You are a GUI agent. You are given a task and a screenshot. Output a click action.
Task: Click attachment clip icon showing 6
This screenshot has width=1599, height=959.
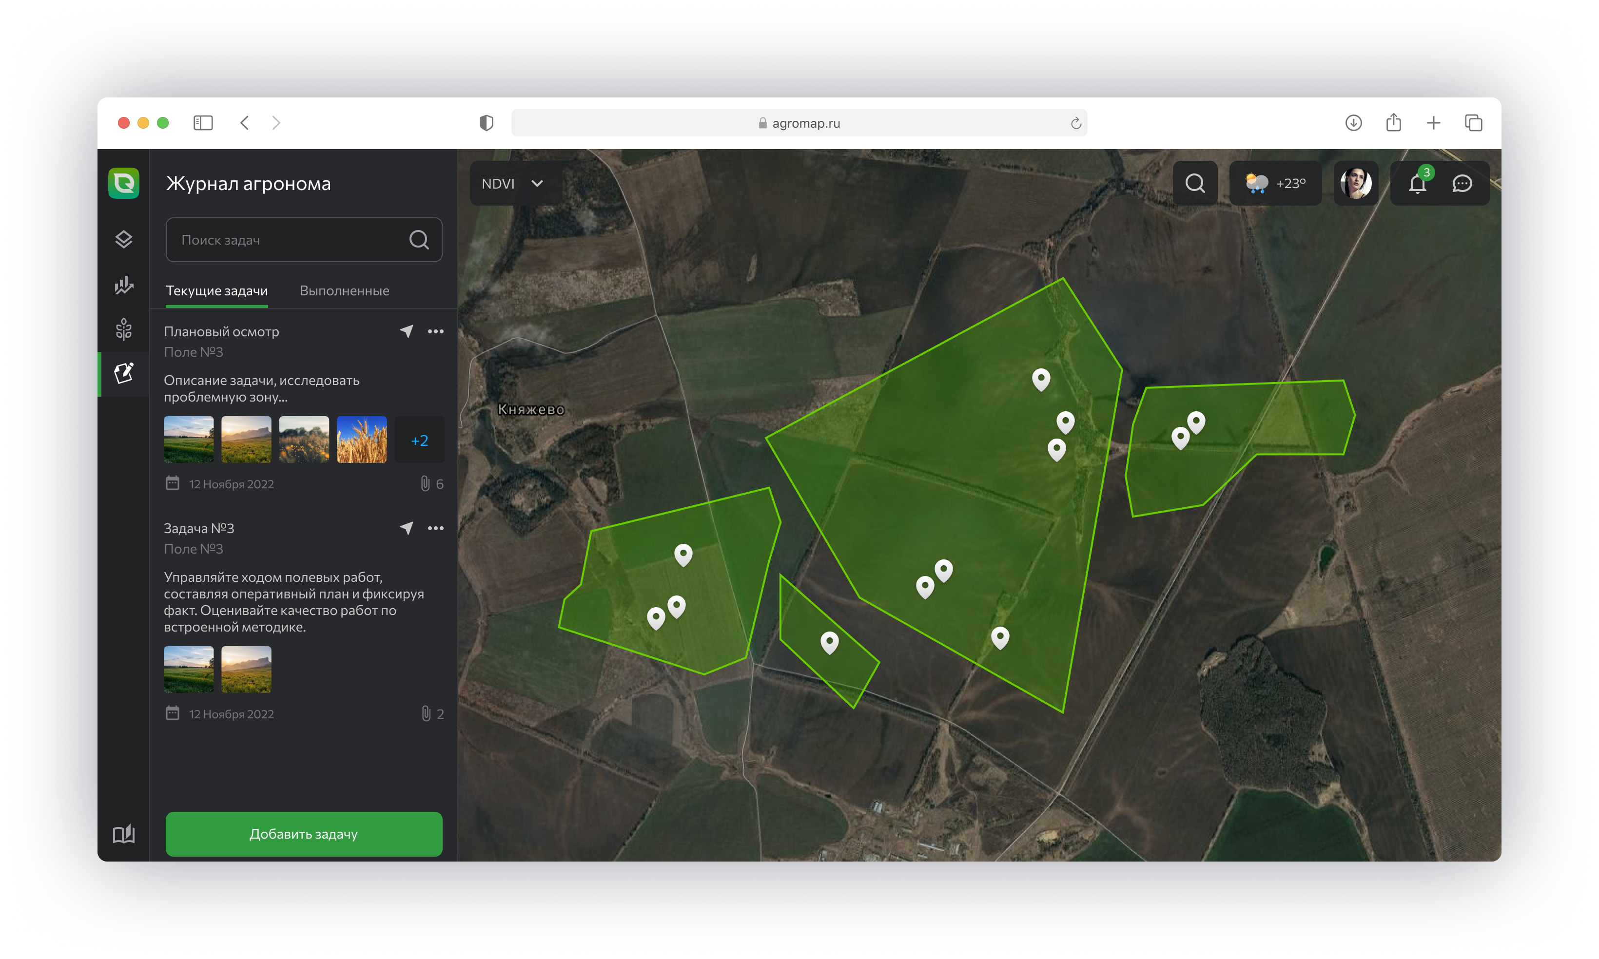pos(425,483)
